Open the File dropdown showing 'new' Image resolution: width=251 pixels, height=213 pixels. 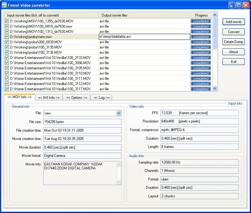(119, 113)
